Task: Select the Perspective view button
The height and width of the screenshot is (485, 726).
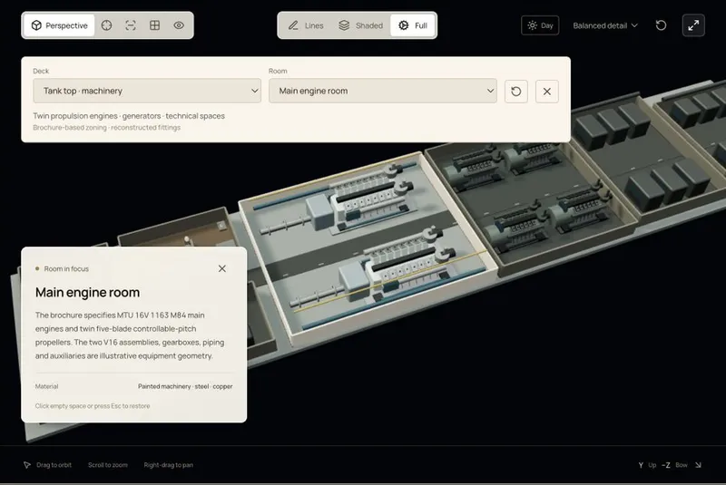Action: 59,25
